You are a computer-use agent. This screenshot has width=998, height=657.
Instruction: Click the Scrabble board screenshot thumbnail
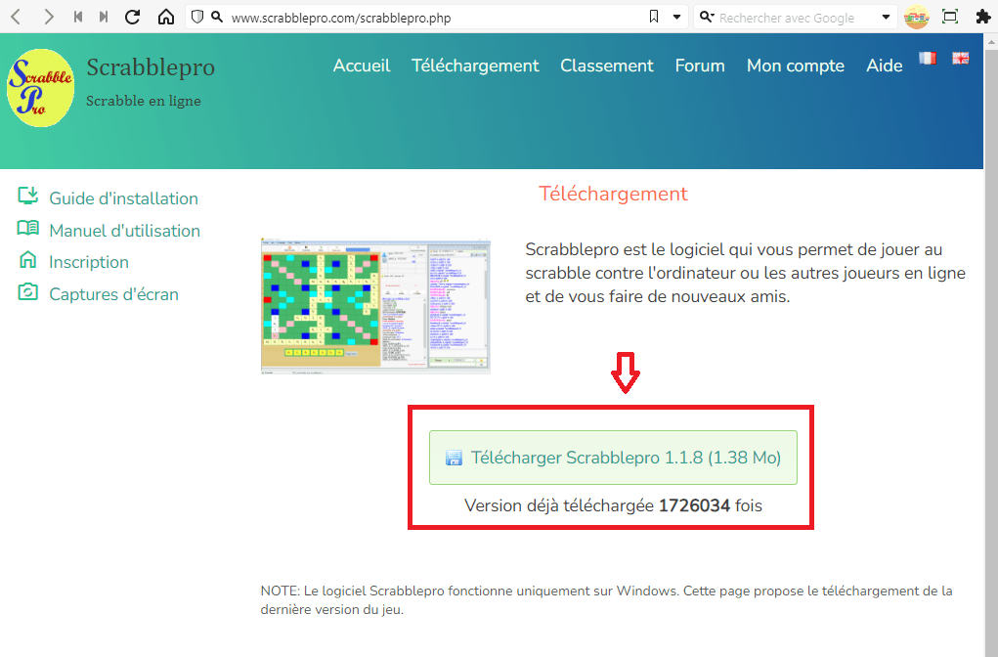point(375,307)
